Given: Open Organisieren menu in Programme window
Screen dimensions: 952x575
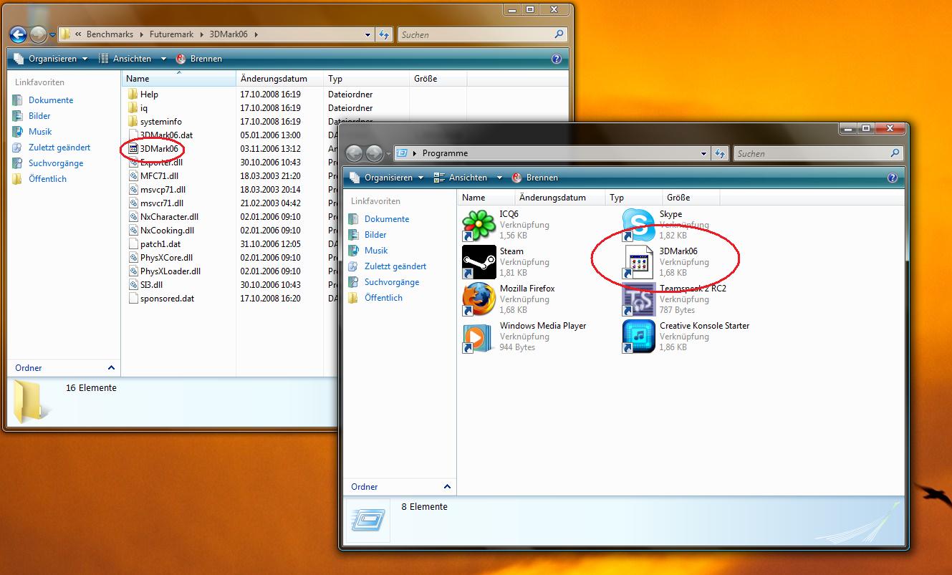Looking at the screenshot, I should (x=387, y=178).
